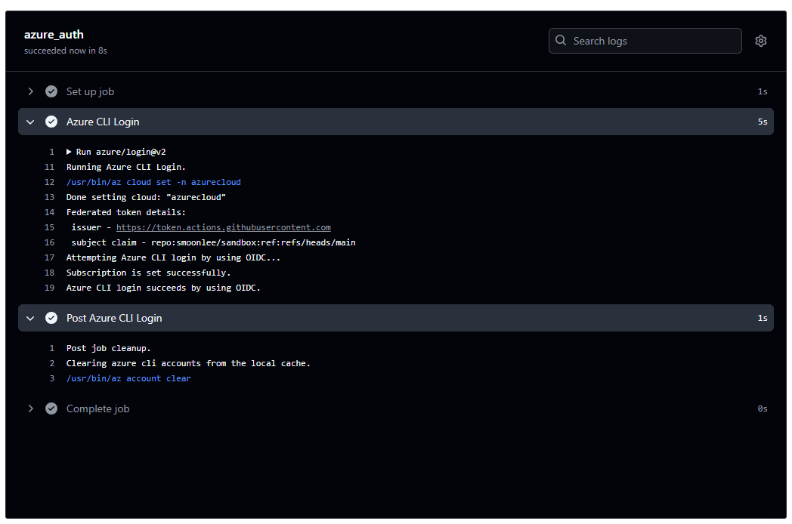The width and height of the screenshot is (792, 524).
Task: Click line number 3 in Post Azure CLI Login log
Action: click(52, 378)
